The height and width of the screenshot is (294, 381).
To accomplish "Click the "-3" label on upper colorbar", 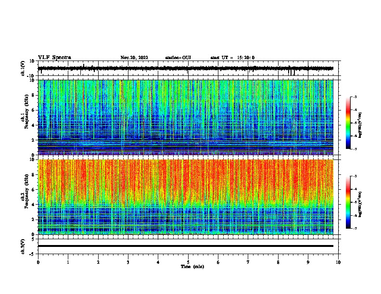I will pyautogui.click(x=355, y=97).
